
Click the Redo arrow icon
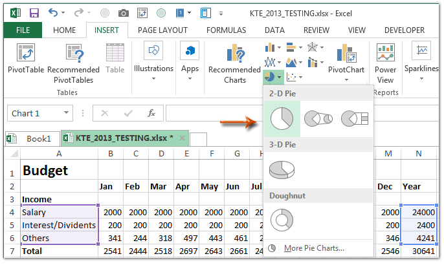coord(79,13)
